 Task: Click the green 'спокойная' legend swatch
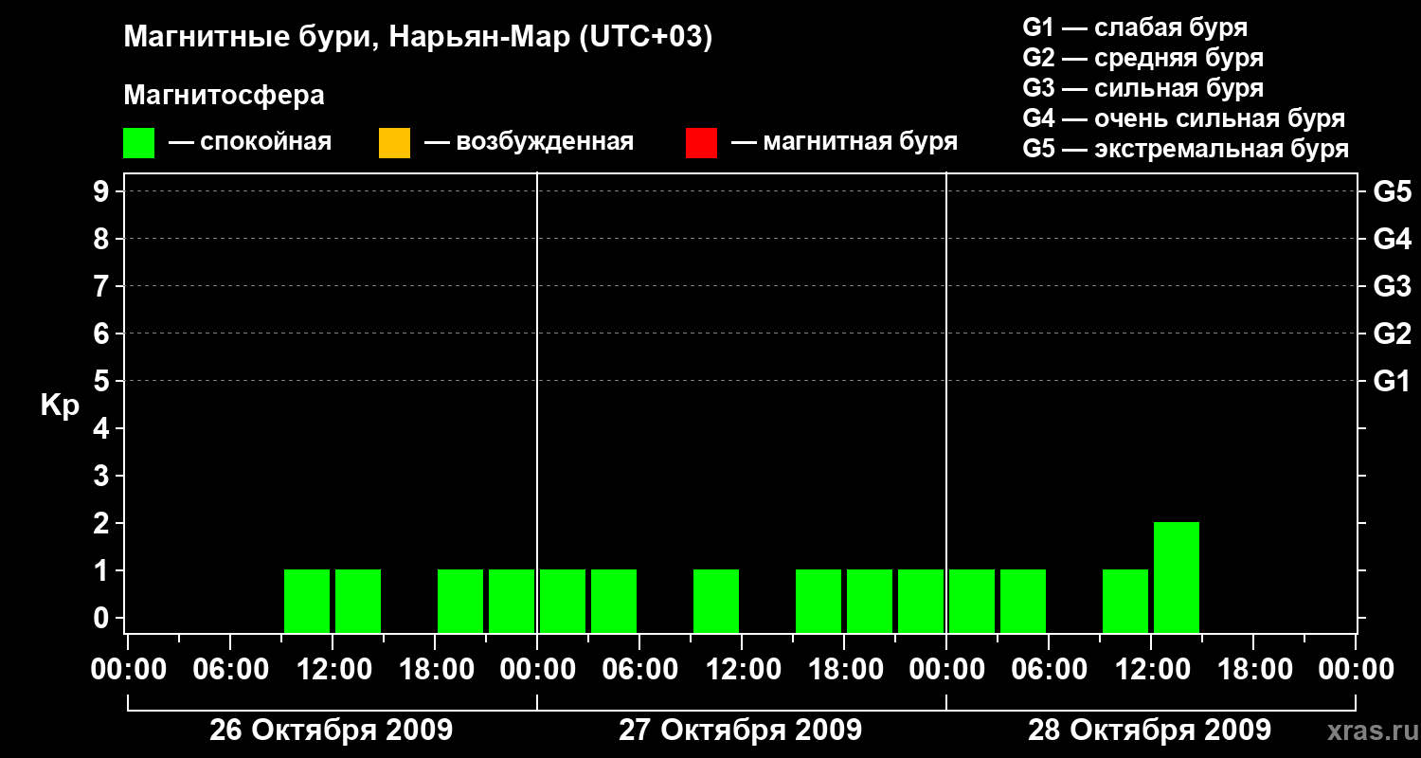138,143
